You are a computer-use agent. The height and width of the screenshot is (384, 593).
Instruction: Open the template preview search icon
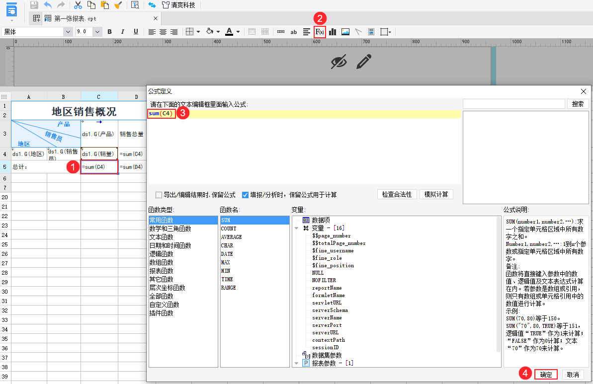pyautogui.click(x=135, y=5)
